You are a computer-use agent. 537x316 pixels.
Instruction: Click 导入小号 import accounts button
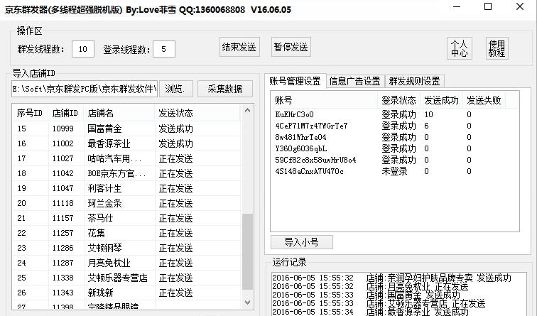[x=301, y=242]
